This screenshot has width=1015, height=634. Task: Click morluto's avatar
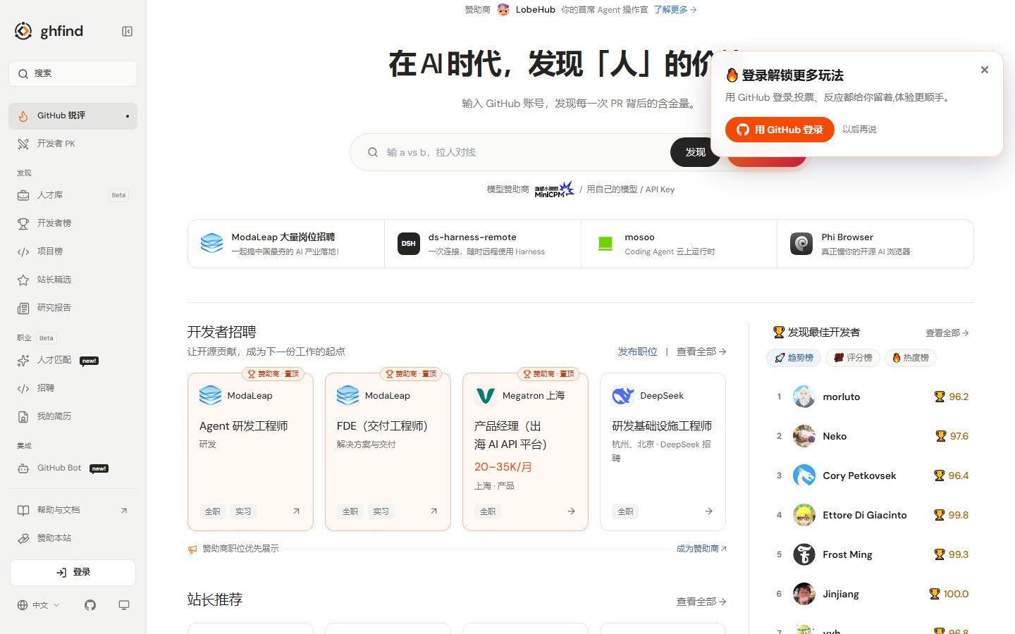click(x=804, y=397)
